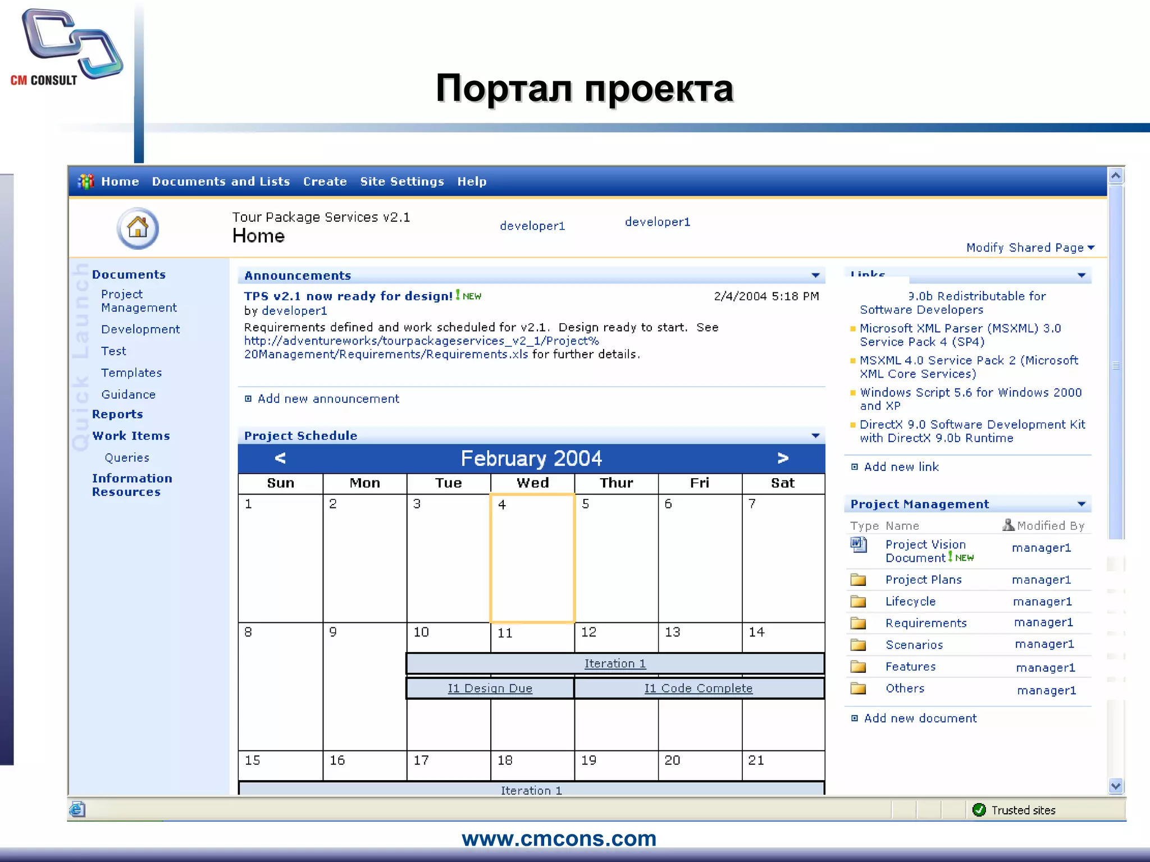Click the bullet icon next to Add new announcement
Screen dimensions: 1150x862
pyautogui.click(x=248, y=398)
